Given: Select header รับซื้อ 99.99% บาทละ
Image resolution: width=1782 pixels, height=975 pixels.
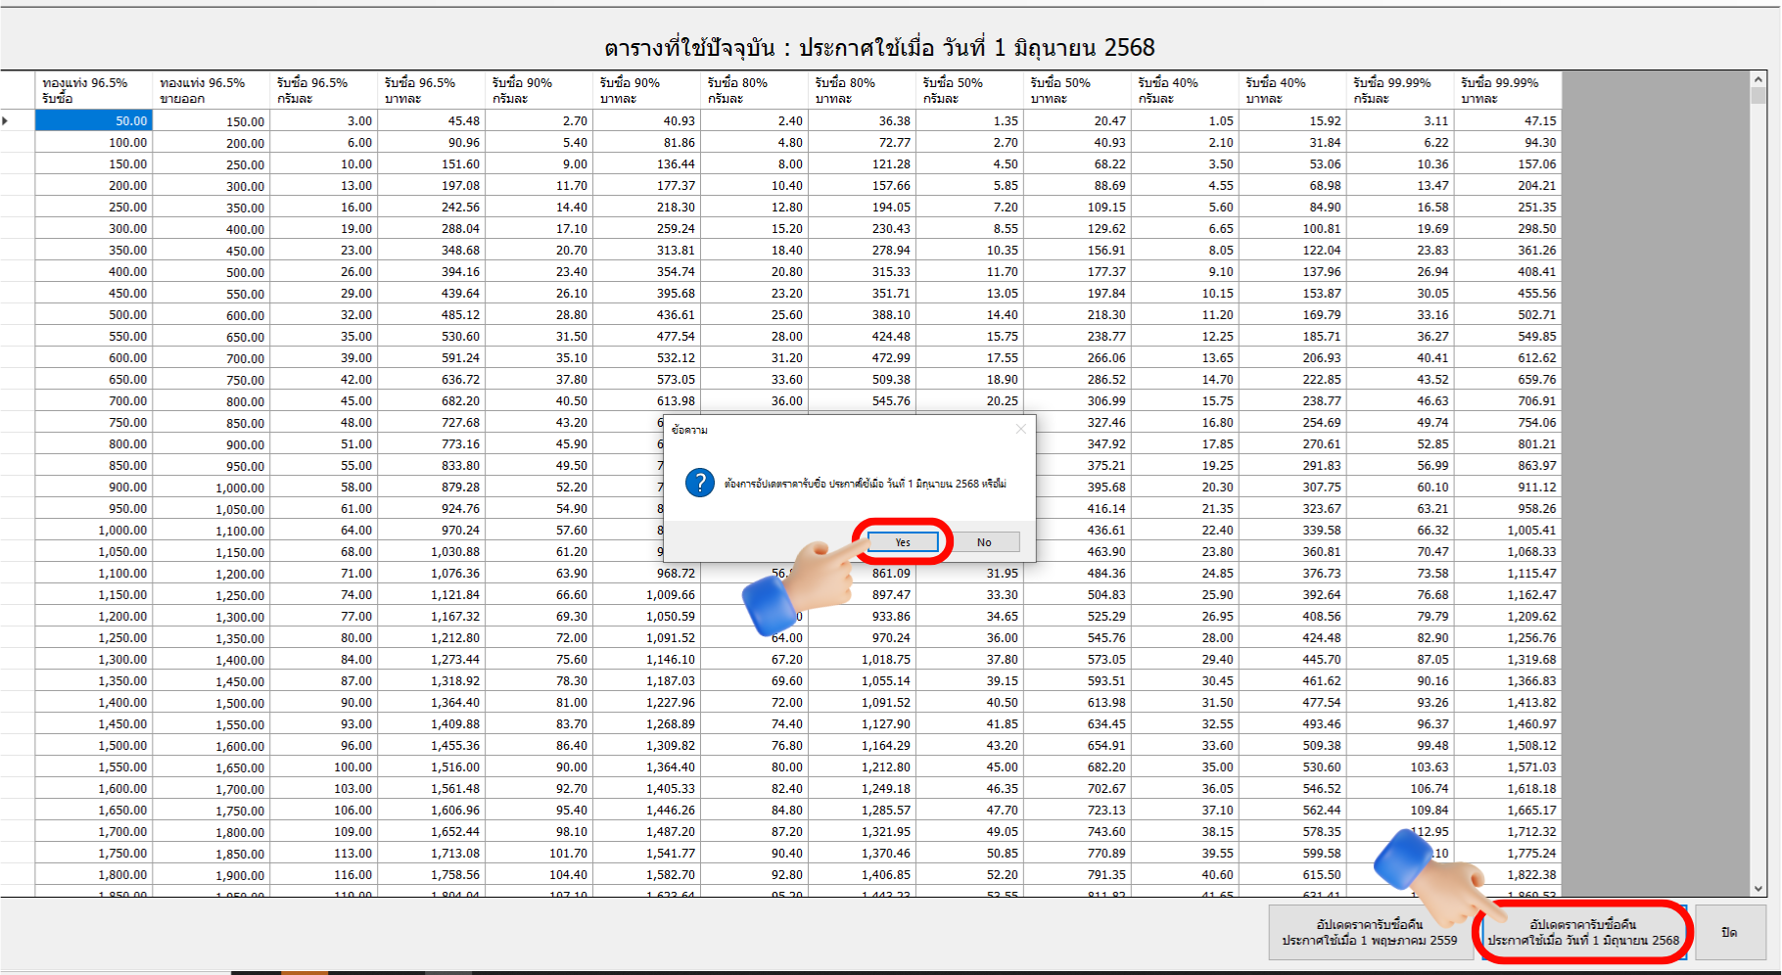Looking at the screenshot, I should (1509, 90).
